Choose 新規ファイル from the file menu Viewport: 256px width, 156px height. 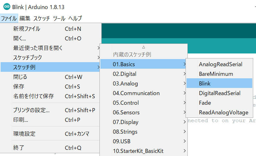coord(50,29)
